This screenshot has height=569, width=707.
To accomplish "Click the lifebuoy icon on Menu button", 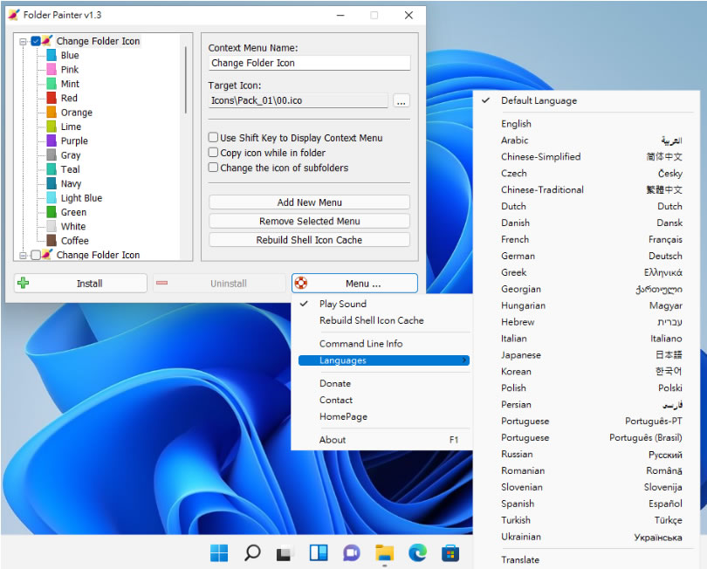I will tap(301, 283).
